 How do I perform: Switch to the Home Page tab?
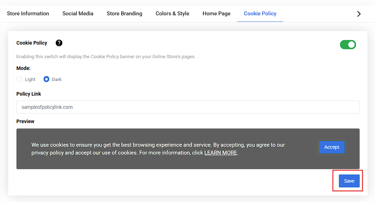click(216, 14)
